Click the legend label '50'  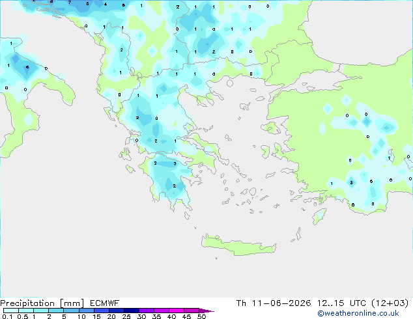[x=201, y=316]
